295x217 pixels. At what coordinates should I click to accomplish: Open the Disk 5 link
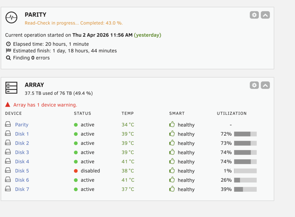coord(22,171)
